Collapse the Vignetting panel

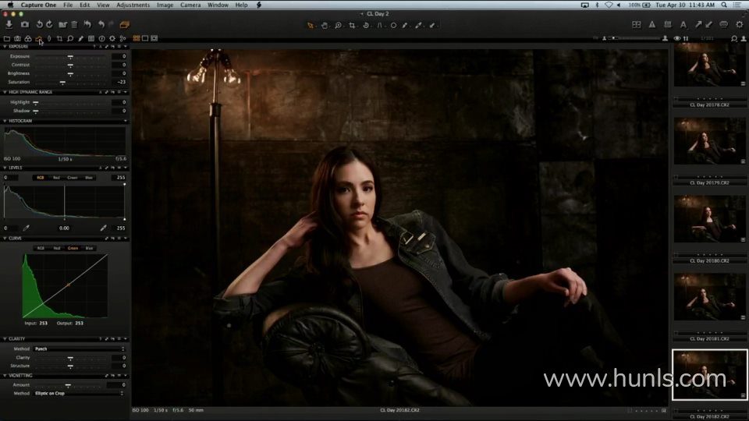tap(5, 376)
